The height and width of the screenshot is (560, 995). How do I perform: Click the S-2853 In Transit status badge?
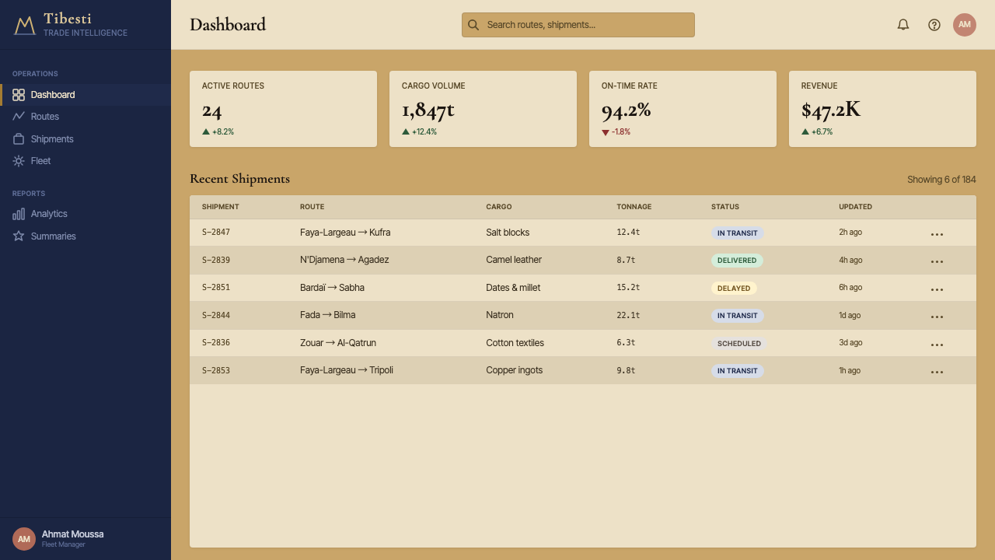738,371
